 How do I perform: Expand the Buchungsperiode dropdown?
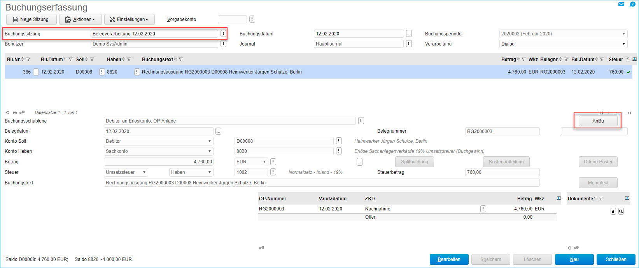click(623, 34)
